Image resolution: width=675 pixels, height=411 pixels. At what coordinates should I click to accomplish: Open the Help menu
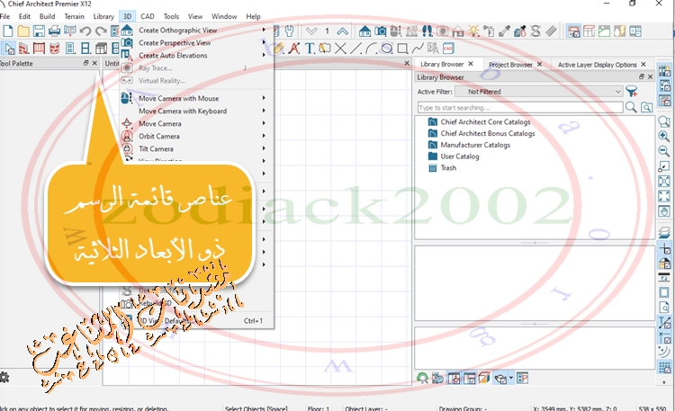click(x=253, y=16)
